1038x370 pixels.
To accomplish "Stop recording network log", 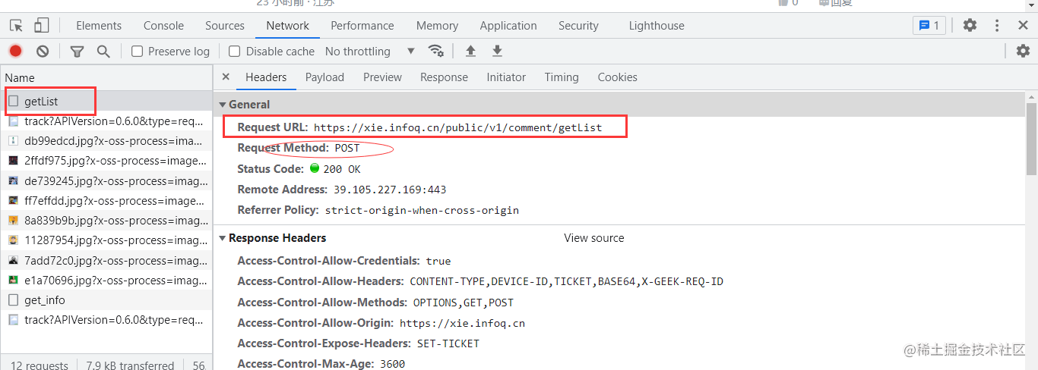I will coord(16,52).
